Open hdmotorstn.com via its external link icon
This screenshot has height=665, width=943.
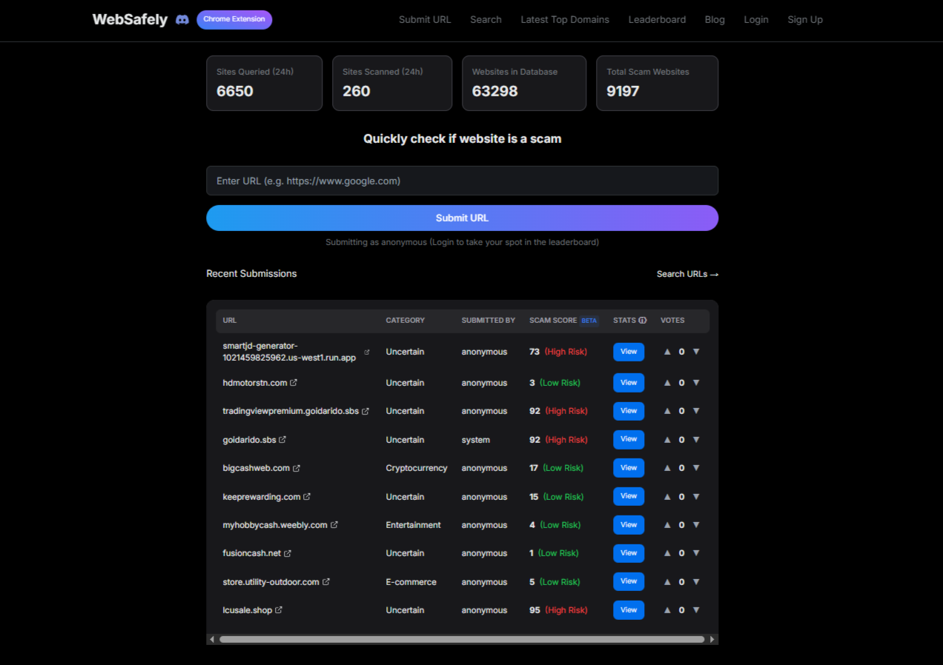tap(294, 382)
